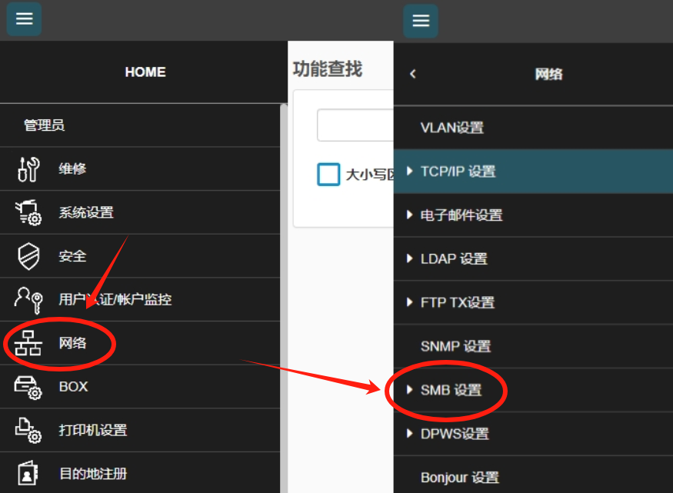Screen dimensions: 673x493
Task: Go back using the 网络 header chevron
Action: coord(413,74)
